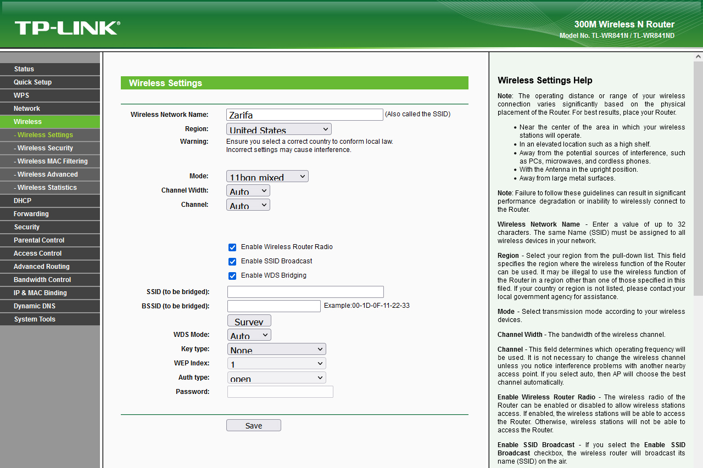Open Wireless MAC Filtering submenu
Image resolution: width=703 pixels, height=468 pixels.
point(50,161)
